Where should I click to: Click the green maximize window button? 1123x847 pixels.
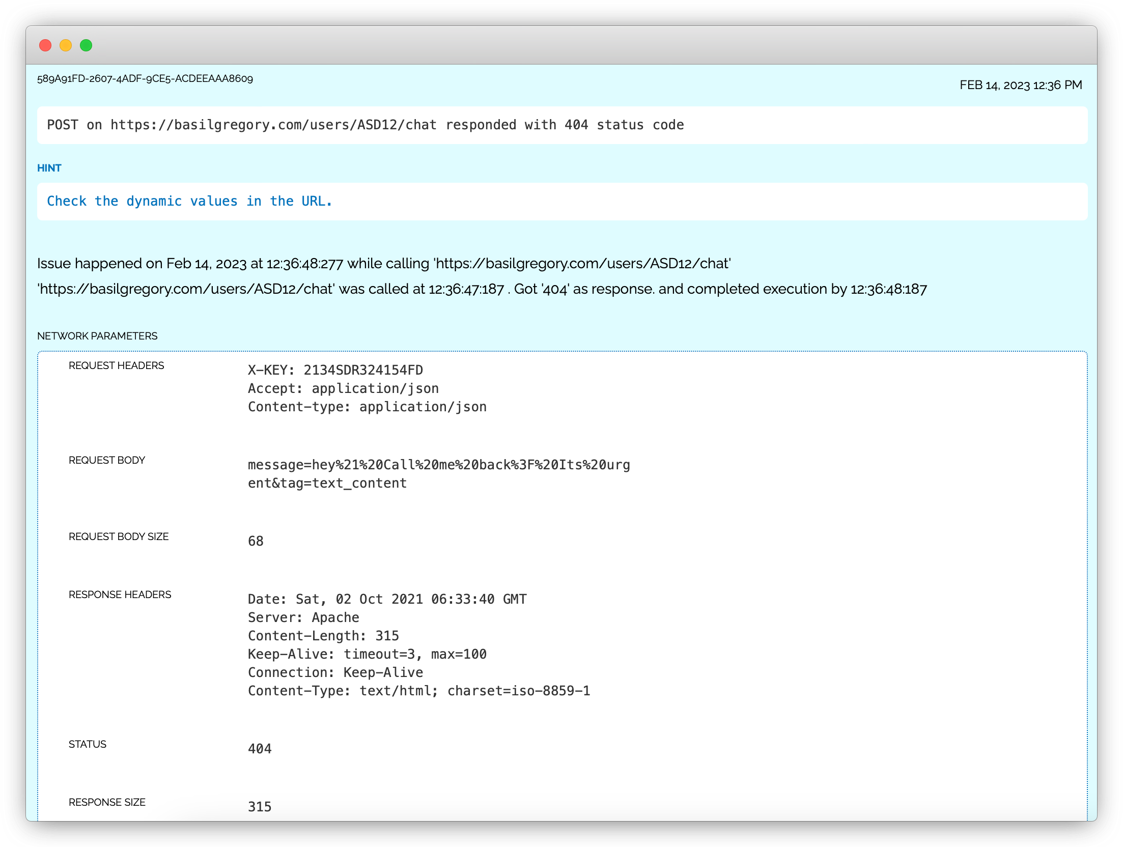click(86, 45)
